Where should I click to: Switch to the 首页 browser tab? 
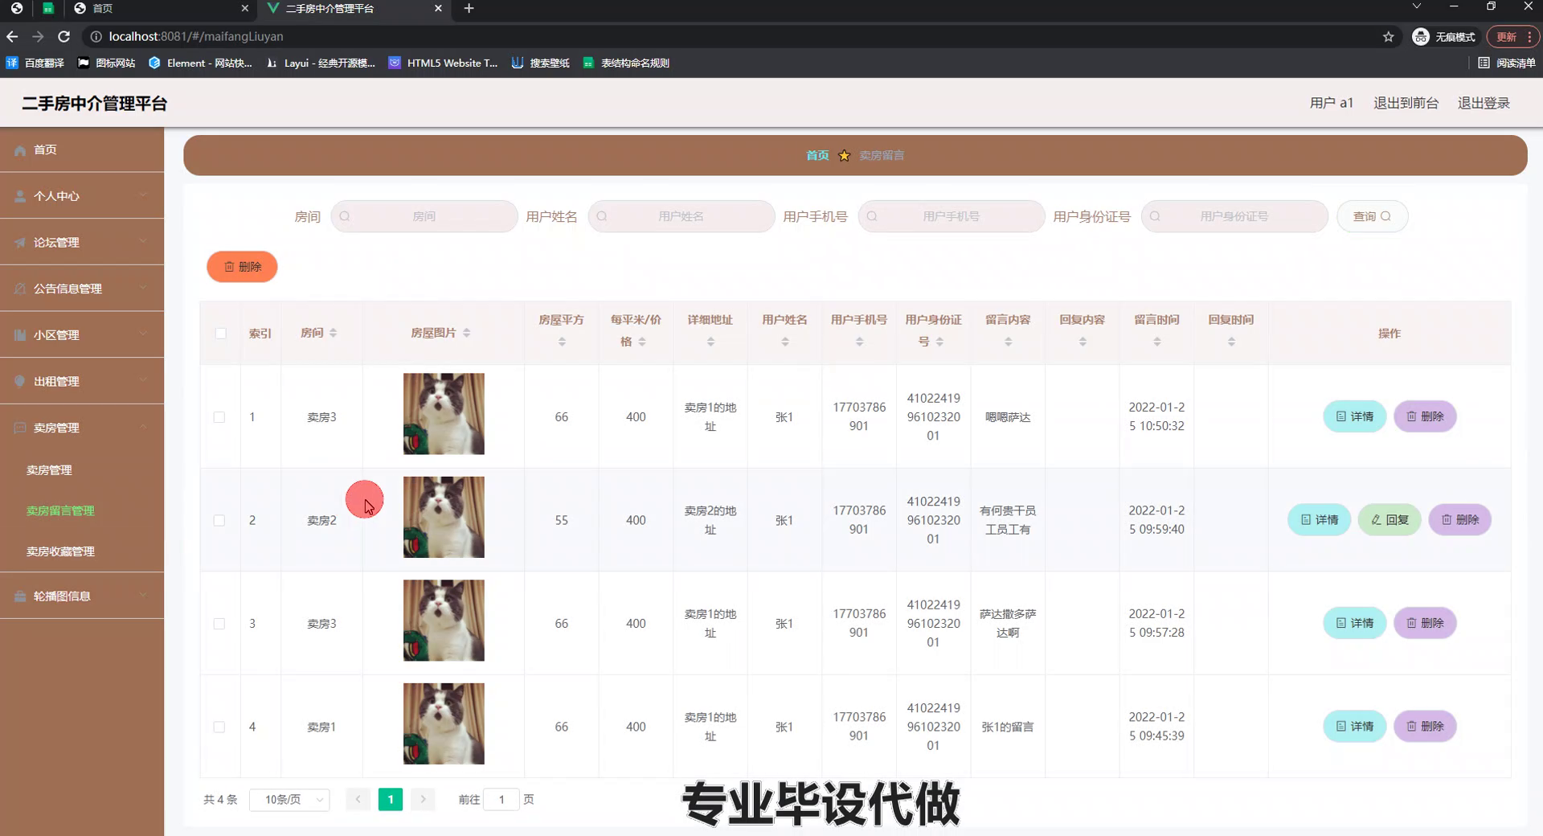161,8
